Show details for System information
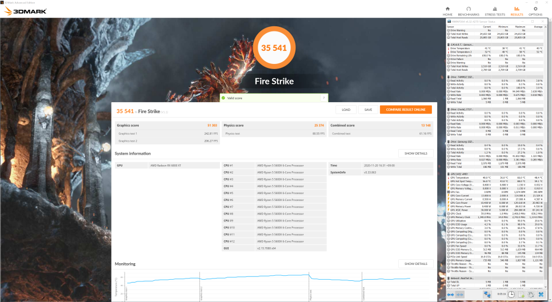This screenshot has height=302, width=552. 416,154
